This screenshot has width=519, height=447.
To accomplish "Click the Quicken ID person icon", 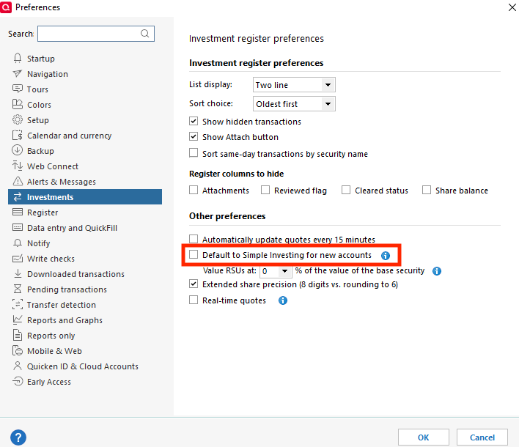I will tap(17, 366).
